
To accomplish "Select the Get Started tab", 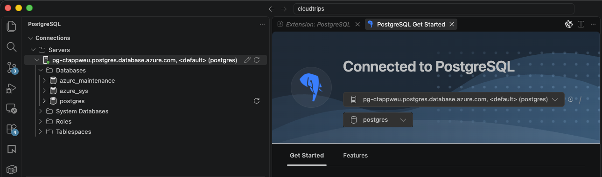I will coord(307,155).
